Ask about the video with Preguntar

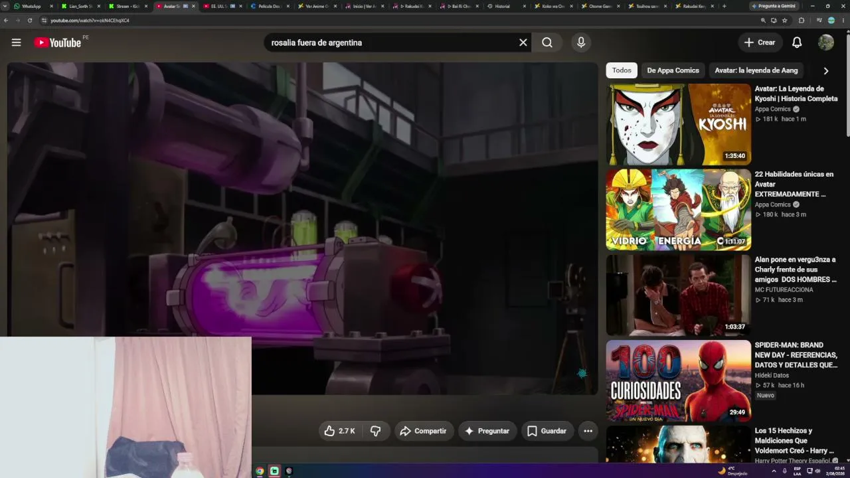pyautogui.click(x=487, y=431)
